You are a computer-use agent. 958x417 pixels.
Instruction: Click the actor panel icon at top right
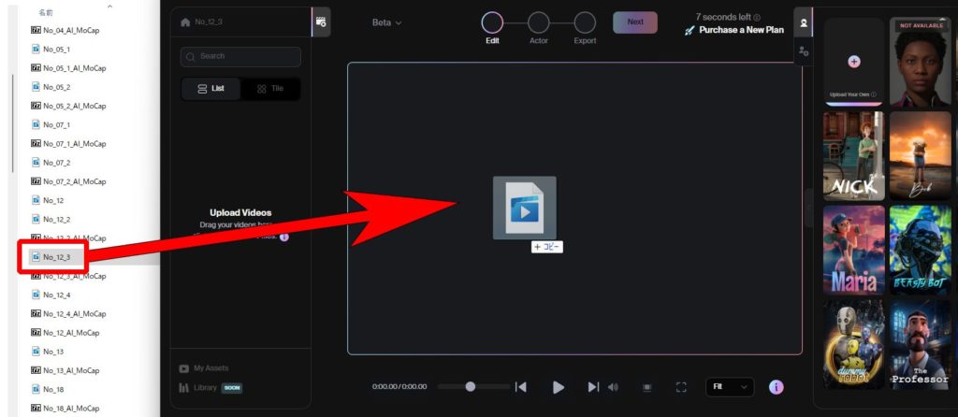[x=804, y=22]
